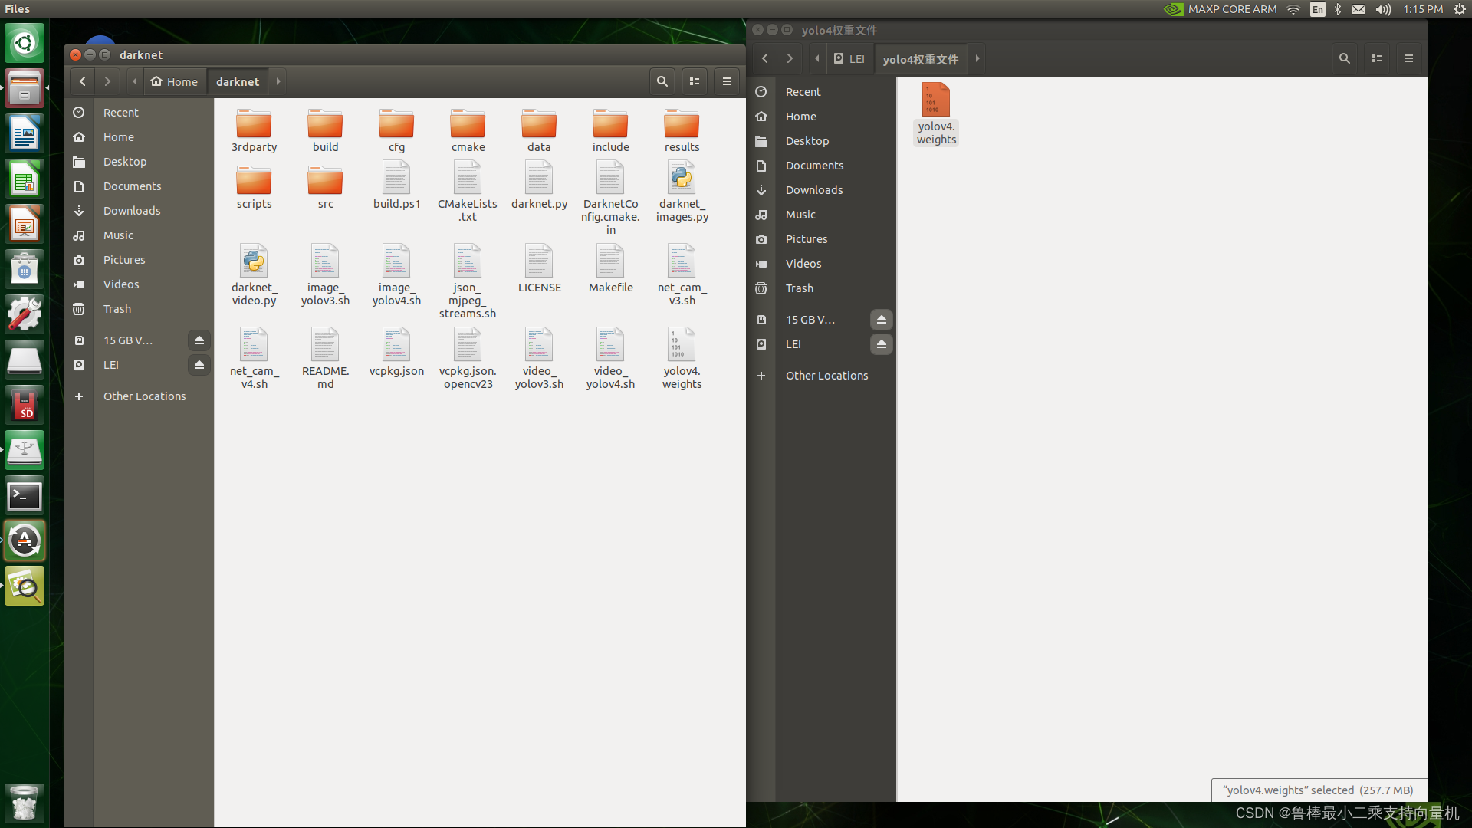The height and width of the screenshot is (828, 1472).
Task: Open hamburger menu in yolo4 window
Action: point(1409,58)
